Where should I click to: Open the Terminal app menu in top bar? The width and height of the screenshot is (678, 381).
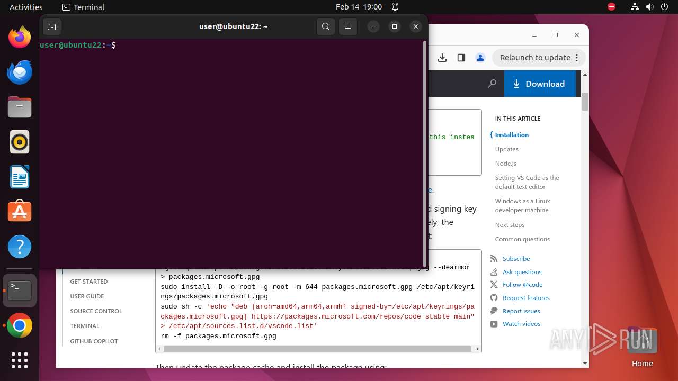(83, 7)
